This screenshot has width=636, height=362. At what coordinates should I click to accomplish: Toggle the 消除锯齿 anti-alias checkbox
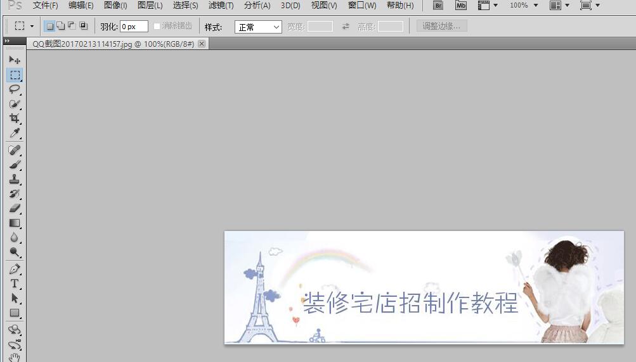coord(157,27)
